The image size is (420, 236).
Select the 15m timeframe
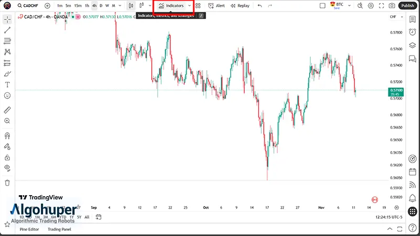(77, 6)
